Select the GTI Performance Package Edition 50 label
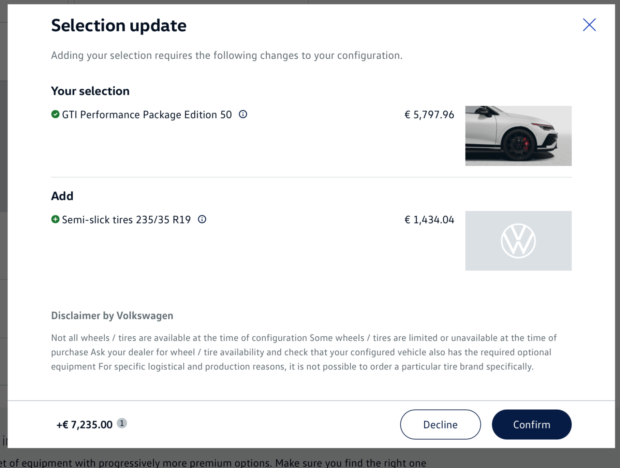The width and height of the screenshot is (620, 468). [x=147, y=115]
